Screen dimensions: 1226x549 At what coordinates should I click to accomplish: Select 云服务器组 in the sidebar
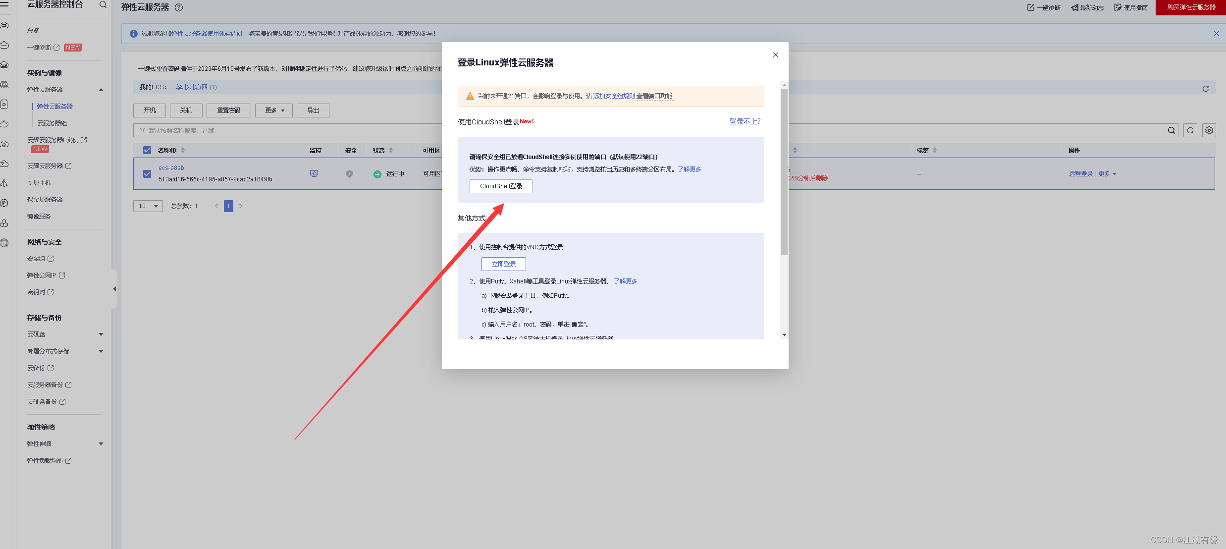52,123
